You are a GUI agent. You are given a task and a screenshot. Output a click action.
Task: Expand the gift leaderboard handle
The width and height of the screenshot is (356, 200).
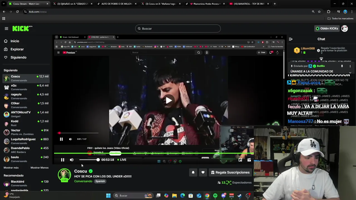pyautogui.click(x=321, y=59)
